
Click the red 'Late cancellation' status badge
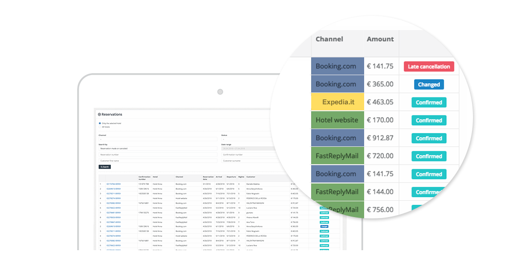429,66
